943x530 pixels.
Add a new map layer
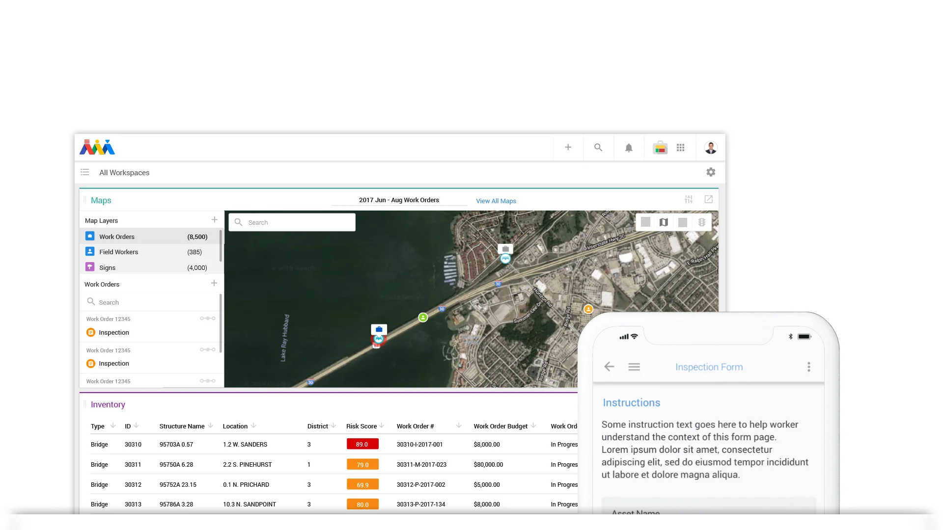click(x=214, y=220)
